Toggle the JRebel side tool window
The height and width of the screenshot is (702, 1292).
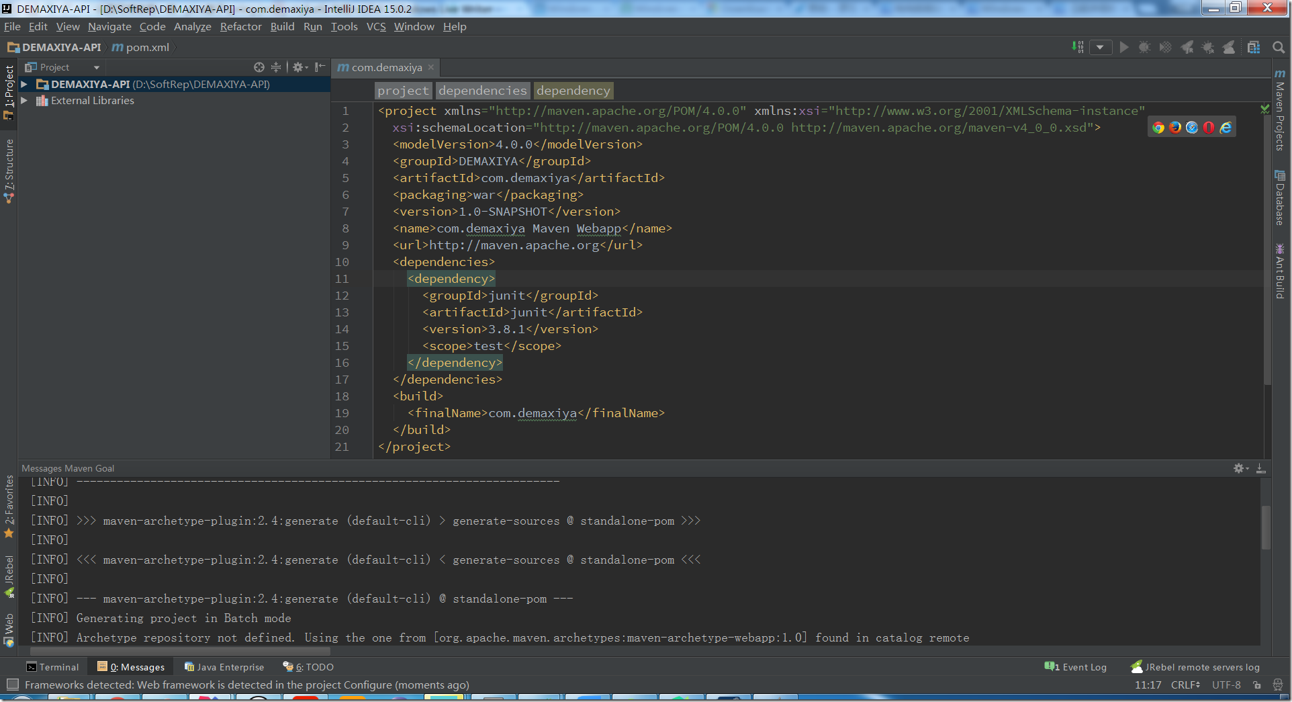point(9,576)
